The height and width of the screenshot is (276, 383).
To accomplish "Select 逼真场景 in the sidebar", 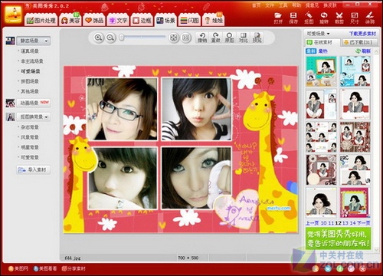I will tap(30, 51).
